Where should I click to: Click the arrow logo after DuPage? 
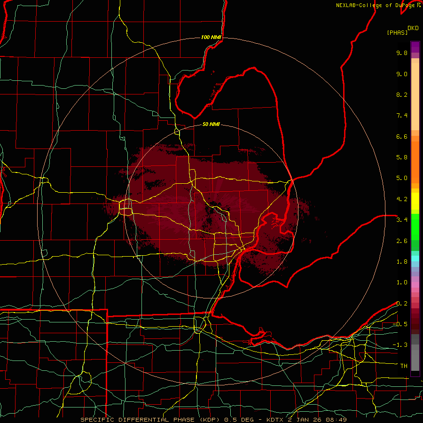click(418, 5)
